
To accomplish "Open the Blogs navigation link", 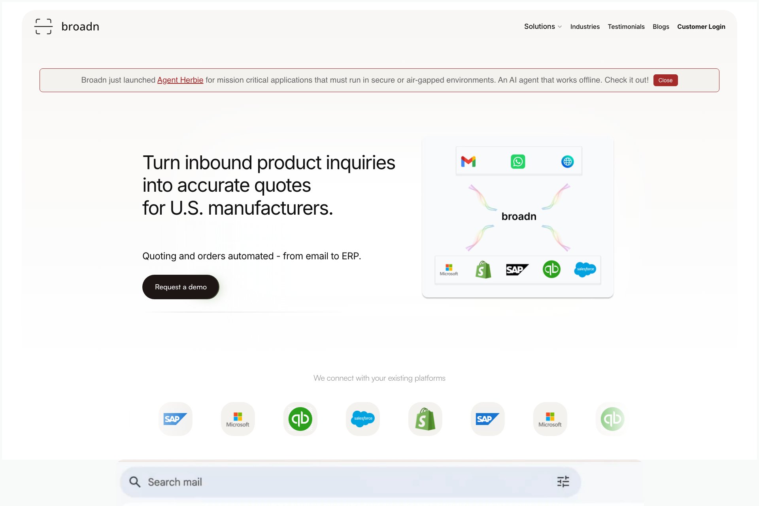I will pyautogui.click(x=661, y=26).
